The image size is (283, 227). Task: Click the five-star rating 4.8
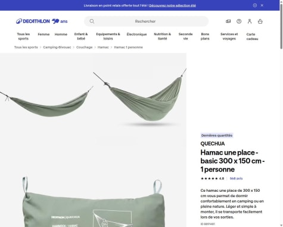coord(212,179)
